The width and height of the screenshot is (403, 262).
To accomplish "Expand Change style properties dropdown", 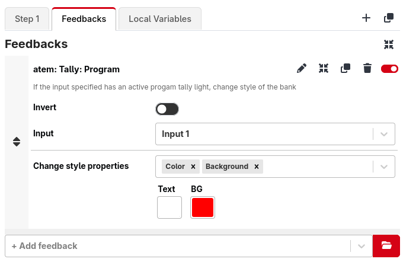I will coord(383,167).
